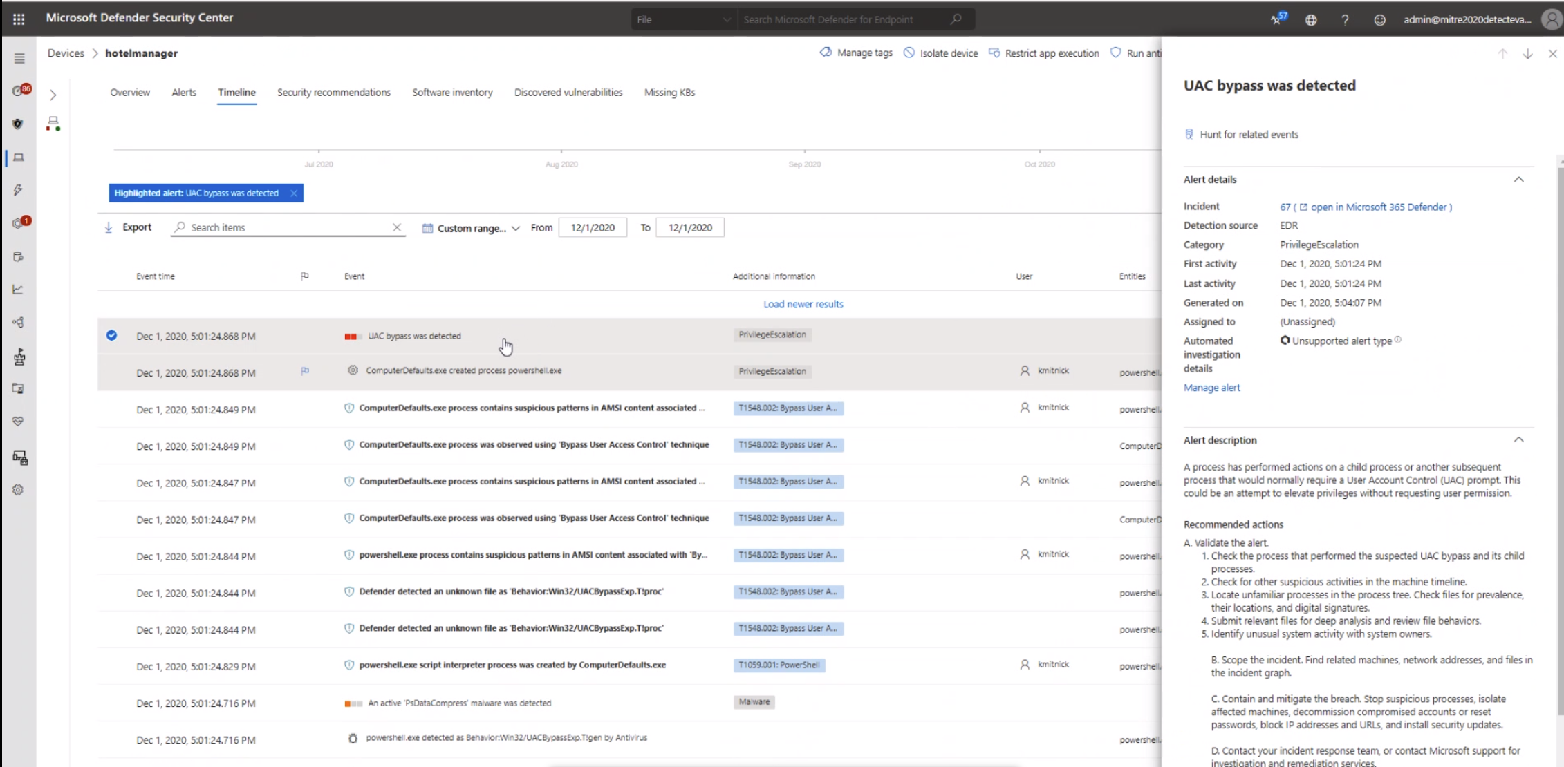Expand the hamburger navigation menu
This screenshot has width=1564, height=767.
pos(19,59)
